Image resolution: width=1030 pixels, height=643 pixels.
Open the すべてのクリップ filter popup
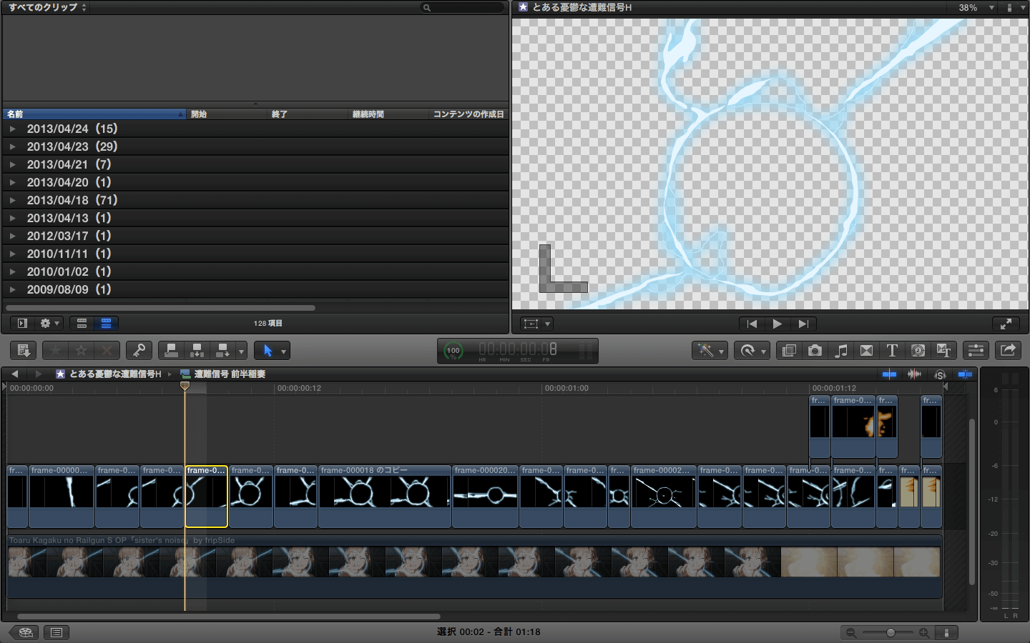(x=47, y=7)
